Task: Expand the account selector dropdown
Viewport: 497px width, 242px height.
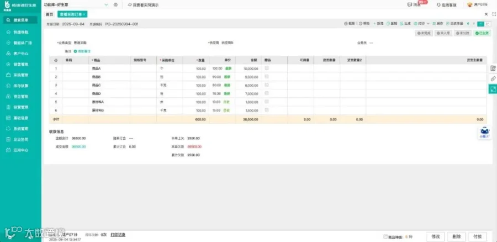Action: tap(106, 5)
